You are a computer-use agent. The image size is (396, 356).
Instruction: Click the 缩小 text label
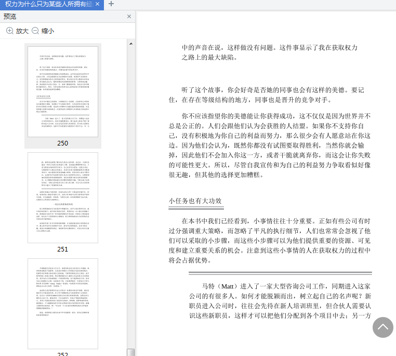48,31
